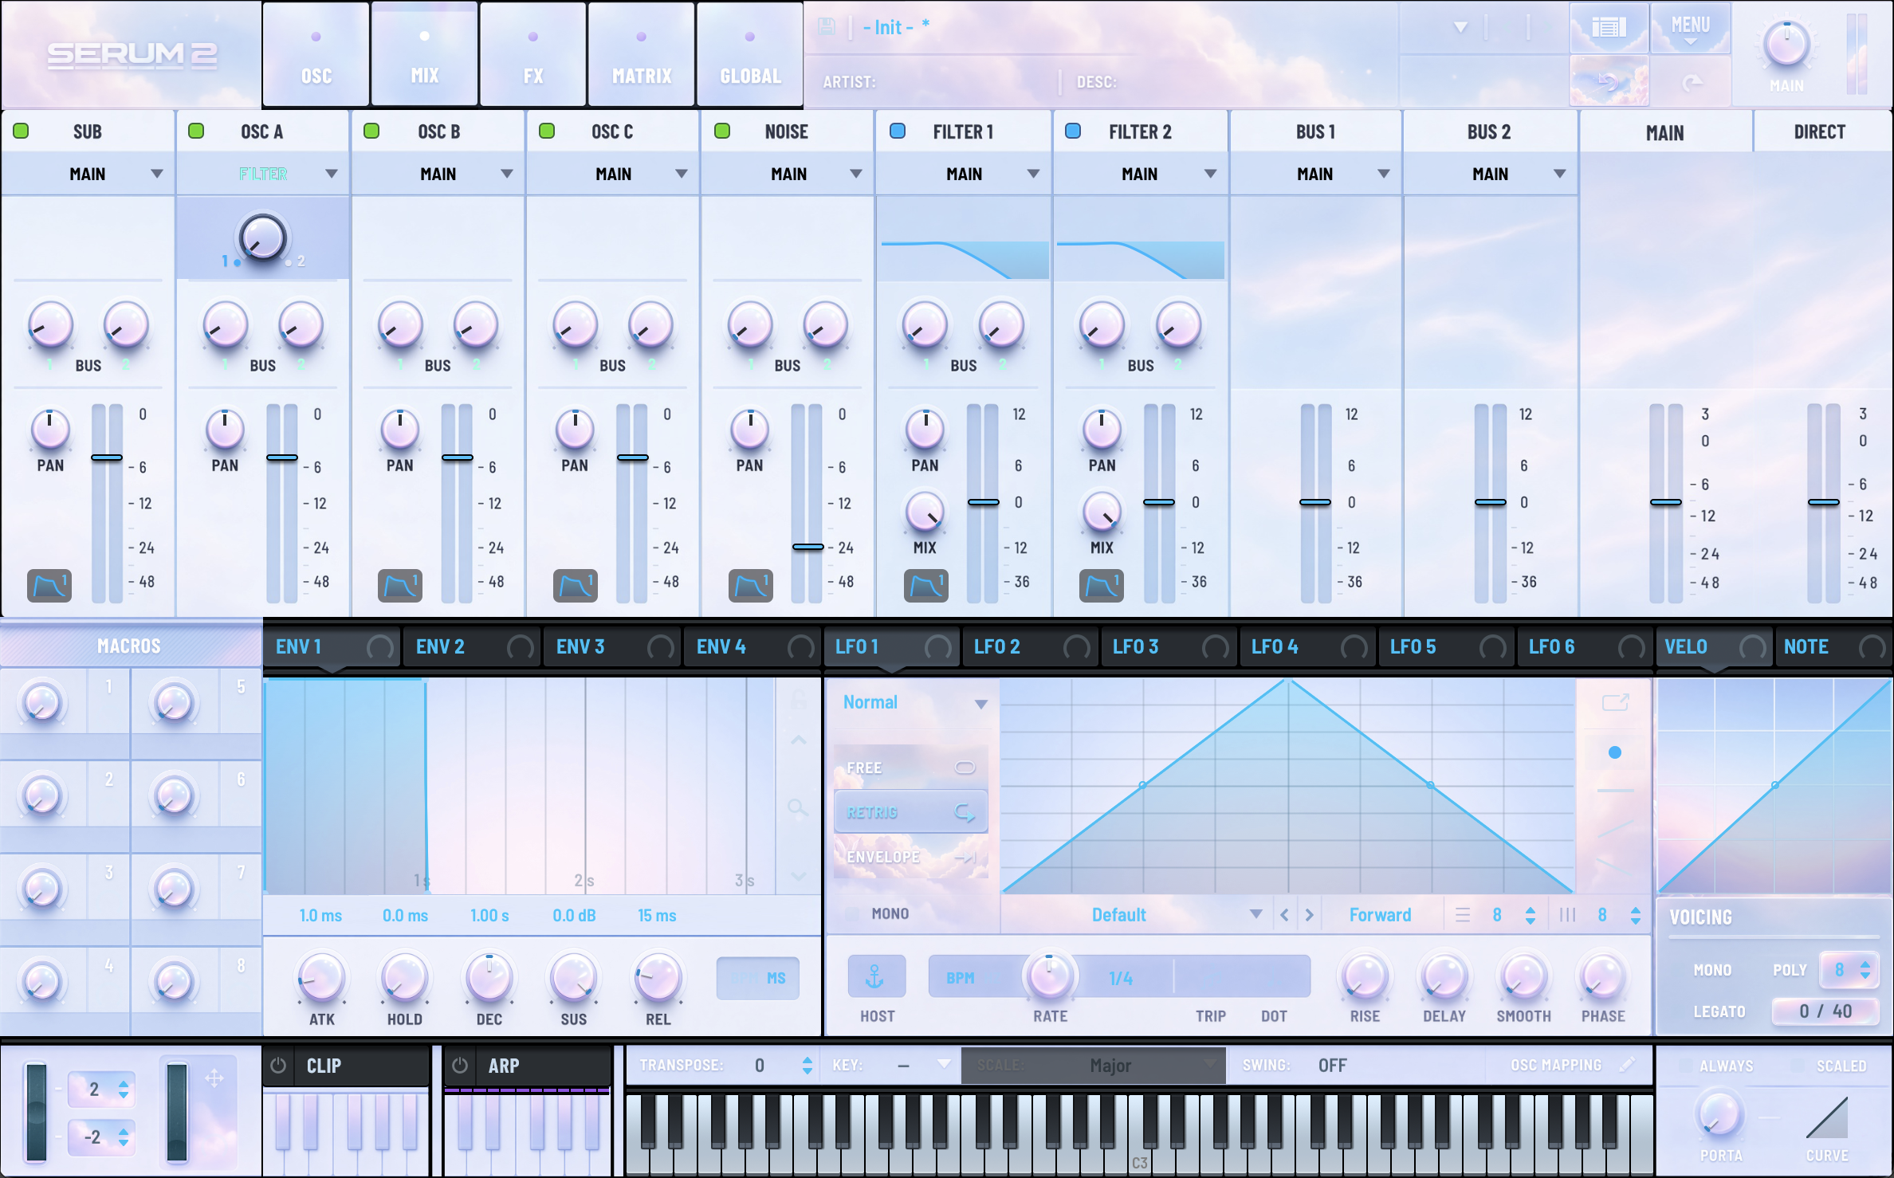
Task: Click the MAIN volume knob
Action: [1786, 44]
